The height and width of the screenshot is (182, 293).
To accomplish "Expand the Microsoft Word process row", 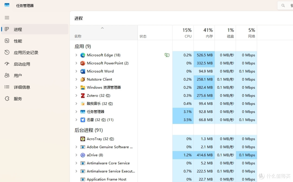I will click(76, 71).
